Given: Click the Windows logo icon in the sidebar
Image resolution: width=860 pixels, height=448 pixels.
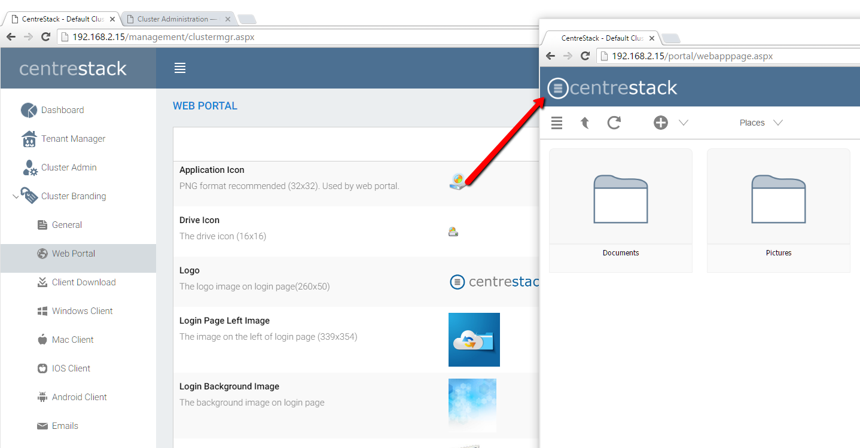Looking at the screenshot, I should click(x=42, y=311).
